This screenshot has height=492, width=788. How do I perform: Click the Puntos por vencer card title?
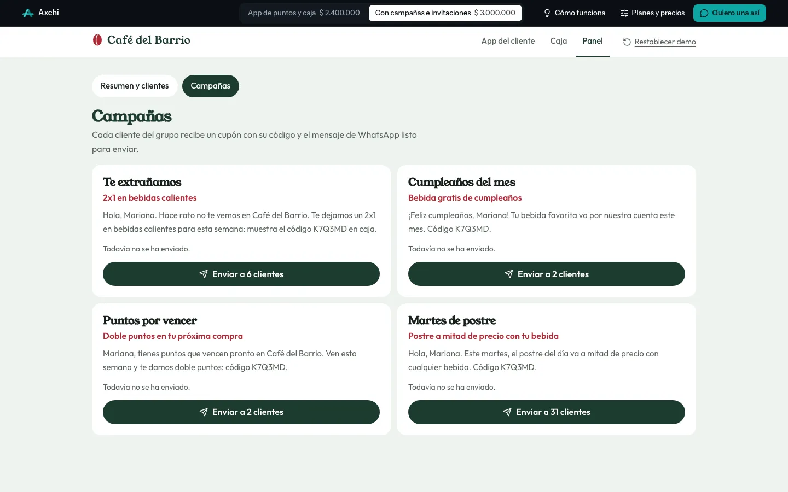point(150,320)
